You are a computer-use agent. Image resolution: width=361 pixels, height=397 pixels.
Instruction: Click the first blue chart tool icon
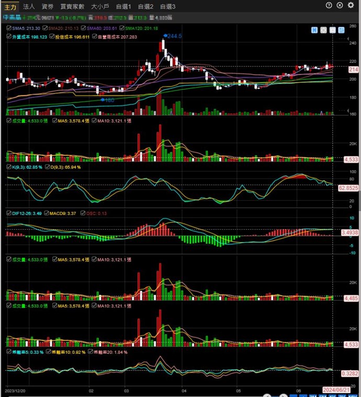(x=314, y=30)
